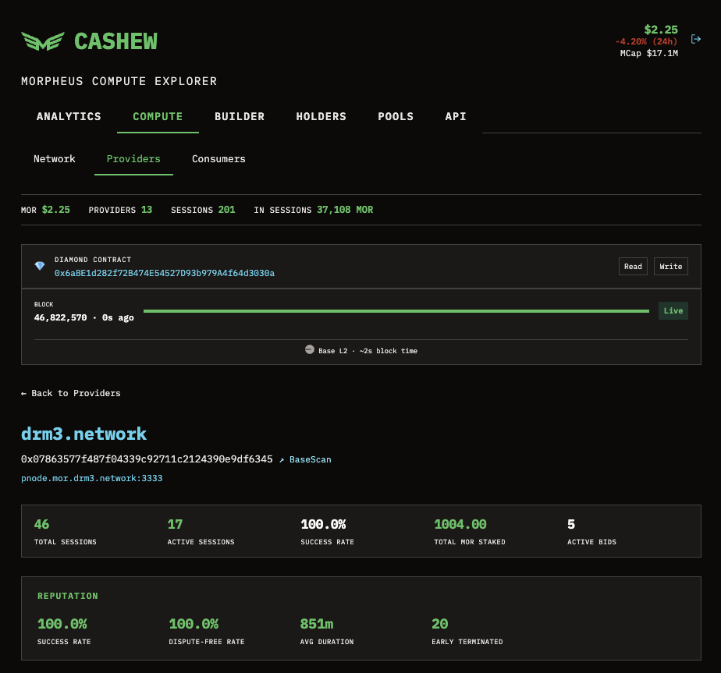
Task: Click the SESSIONS 201 stat
Action: tap(203, 210)
